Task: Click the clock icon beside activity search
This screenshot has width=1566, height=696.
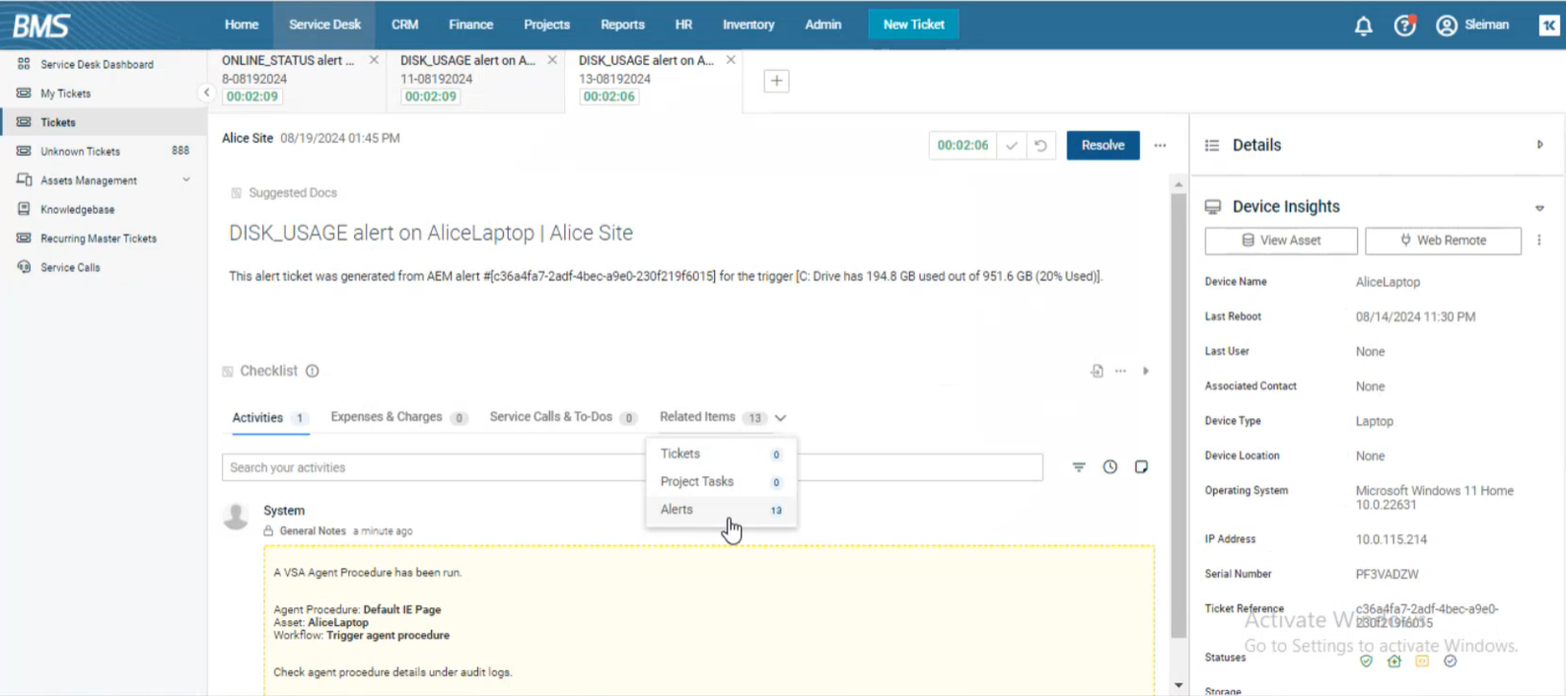Action: (x=1110, y=467)
